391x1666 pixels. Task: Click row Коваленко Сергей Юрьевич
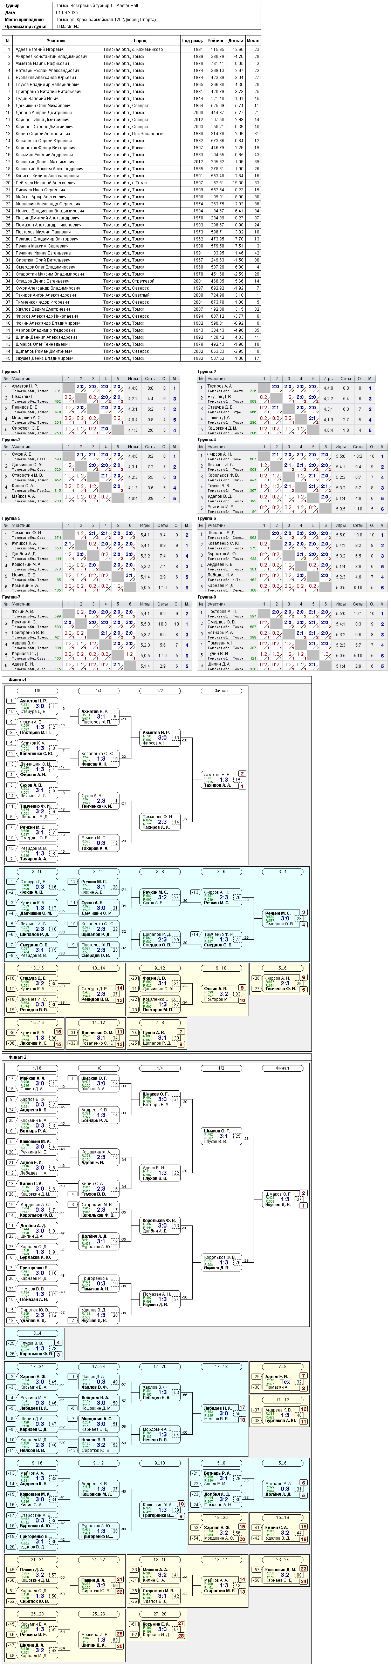tap(132, 140)
